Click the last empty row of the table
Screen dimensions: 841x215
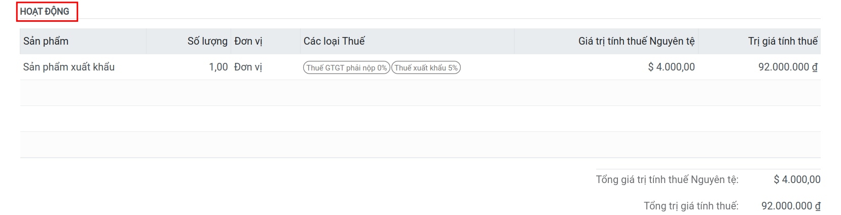click(420, 145)
